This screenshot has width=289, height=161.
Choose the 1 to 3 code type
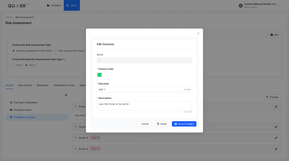click(14, 65)
